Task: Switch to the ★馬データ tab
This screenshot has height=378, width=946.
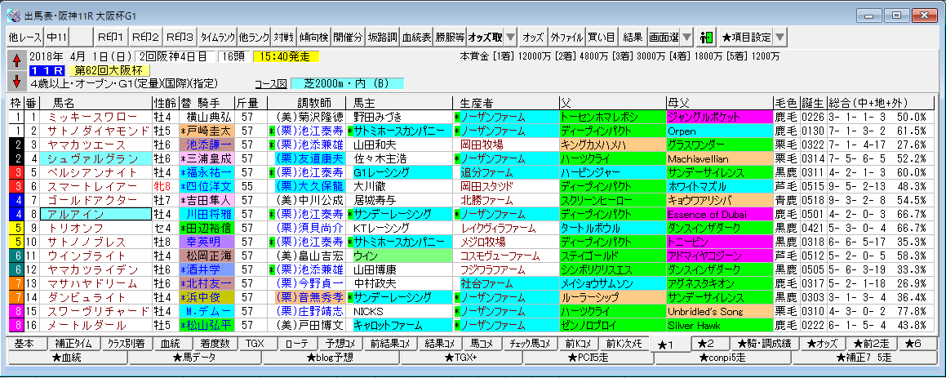Action: pyautogui.click(x=195, y=358)
